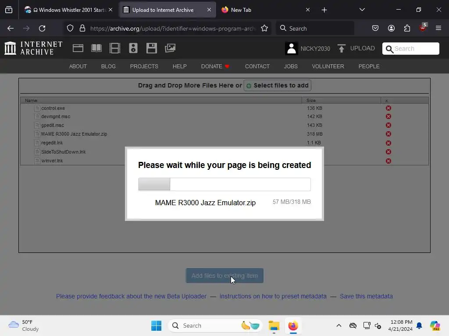The width and height of the screenshot is (449, 336).
Task: Open the uBlock Origin extension icon
Action: point(423,28)
